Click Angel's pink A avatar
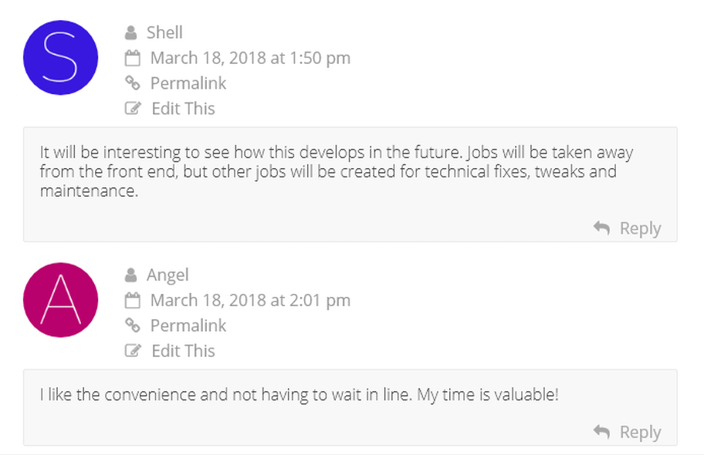Image resolution: width=704 pixels, height=455 pixels. [61, 300]
